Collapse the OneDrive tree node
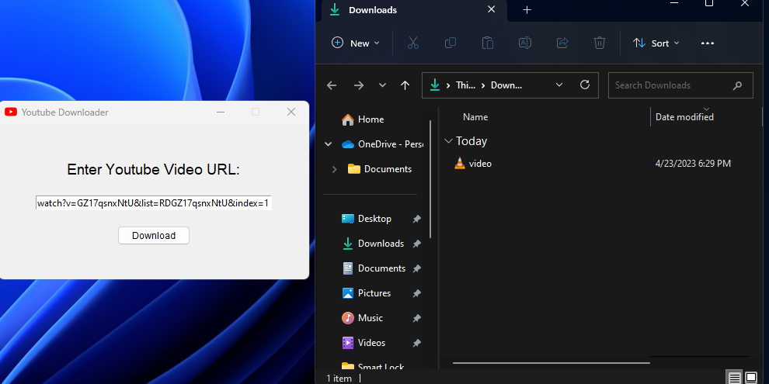Image resolution: width=769 pixels, height=384 pixels. tap(328, 144)
